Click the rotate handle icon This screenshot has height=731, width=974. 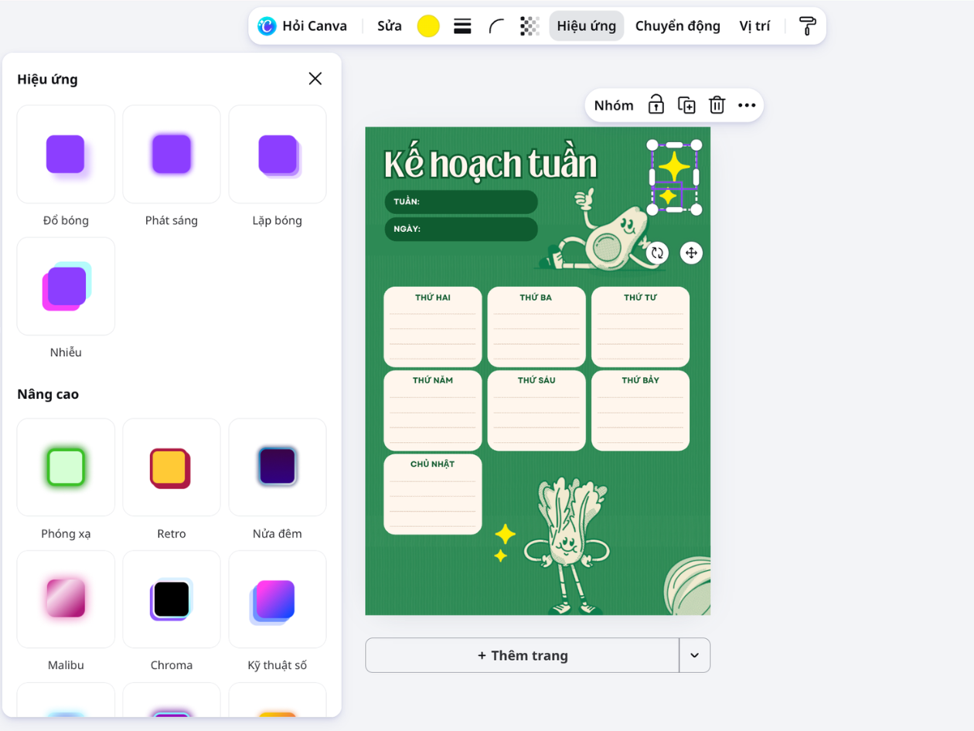tap(657, 253)
